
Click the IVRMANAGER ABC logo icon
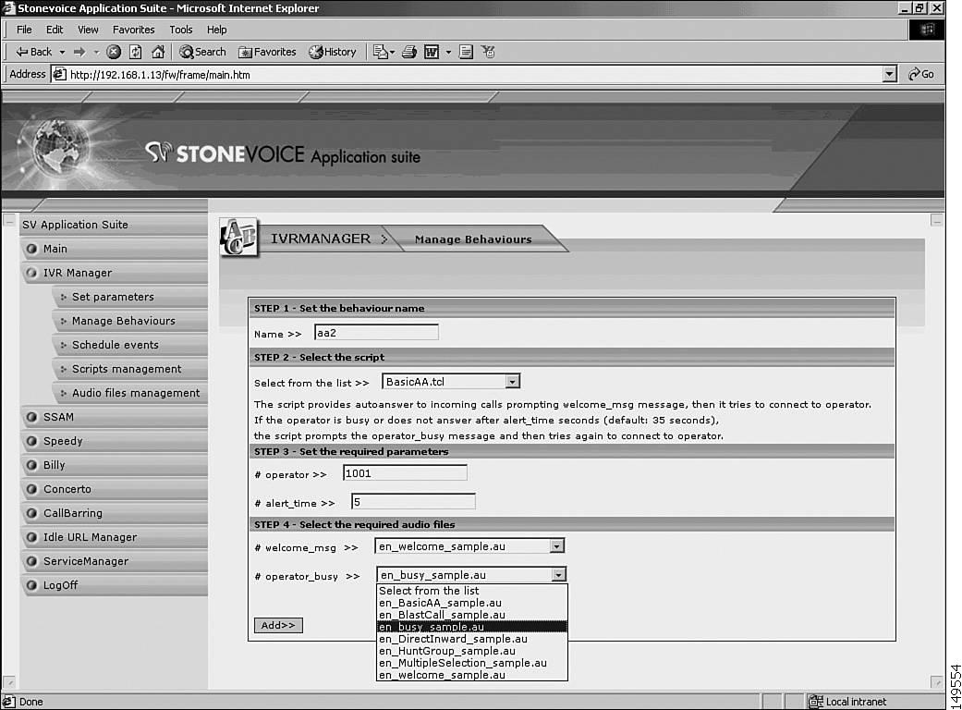(238, 238)
